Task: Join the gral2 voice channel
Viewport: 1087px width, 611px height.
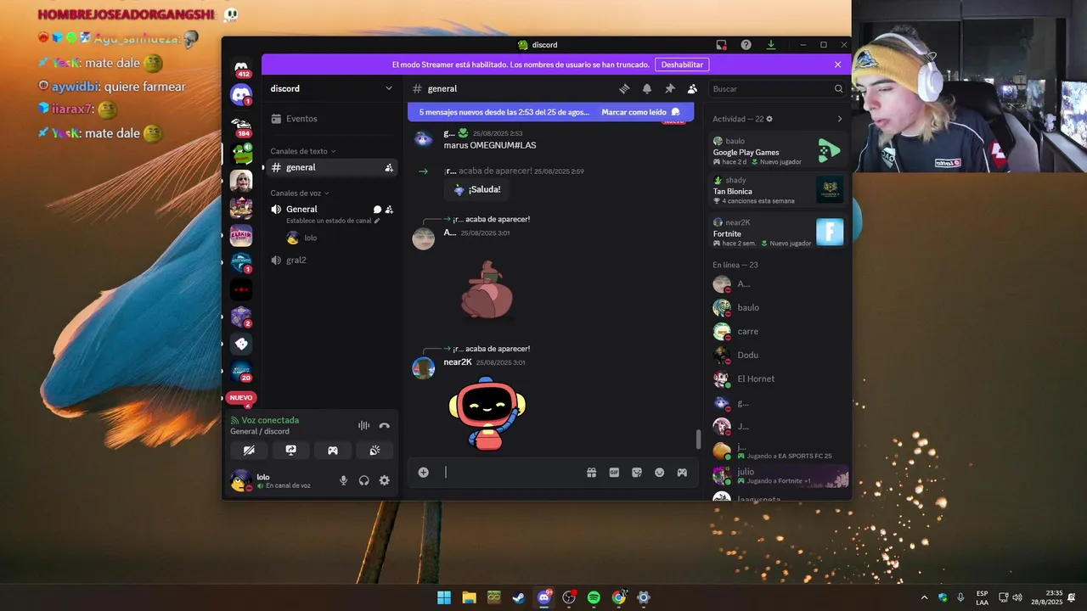Action: click(331, 260)
